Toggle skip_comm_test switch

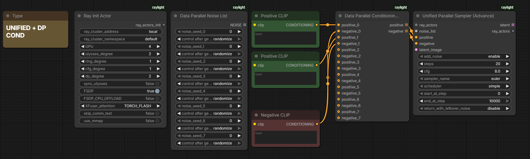tap(157, 113)
